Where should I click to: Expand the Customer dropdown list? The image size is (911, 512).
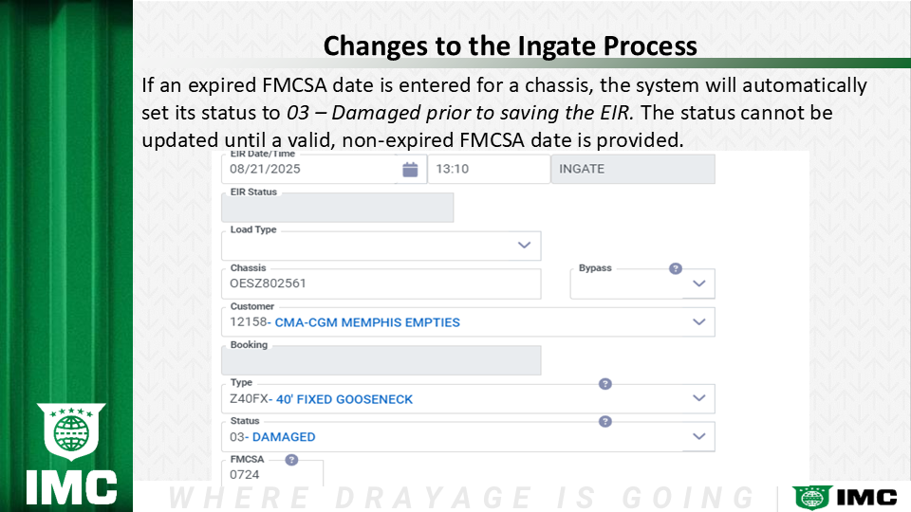[699, 322]
